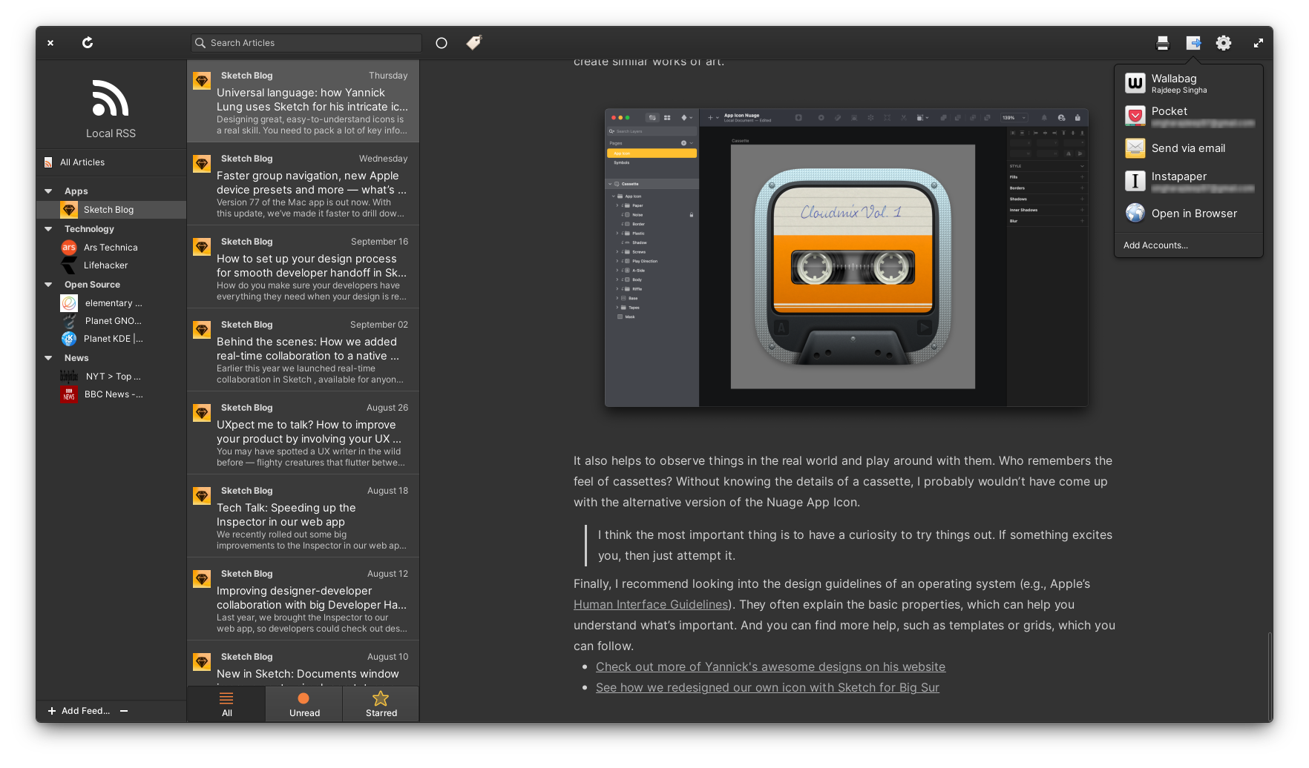Click the Planet GNOME feed icon

coord(69,321)
